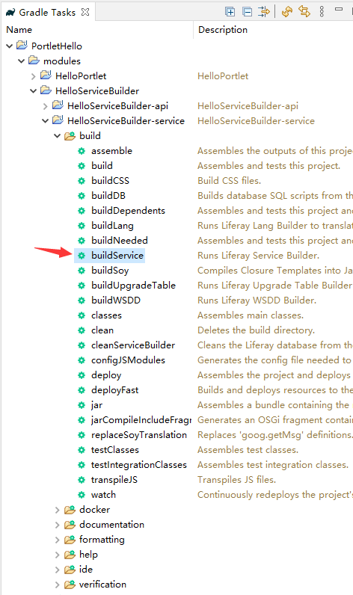Collapse the modules folder node
Viewport: 353px width, 595px height.
21,61
